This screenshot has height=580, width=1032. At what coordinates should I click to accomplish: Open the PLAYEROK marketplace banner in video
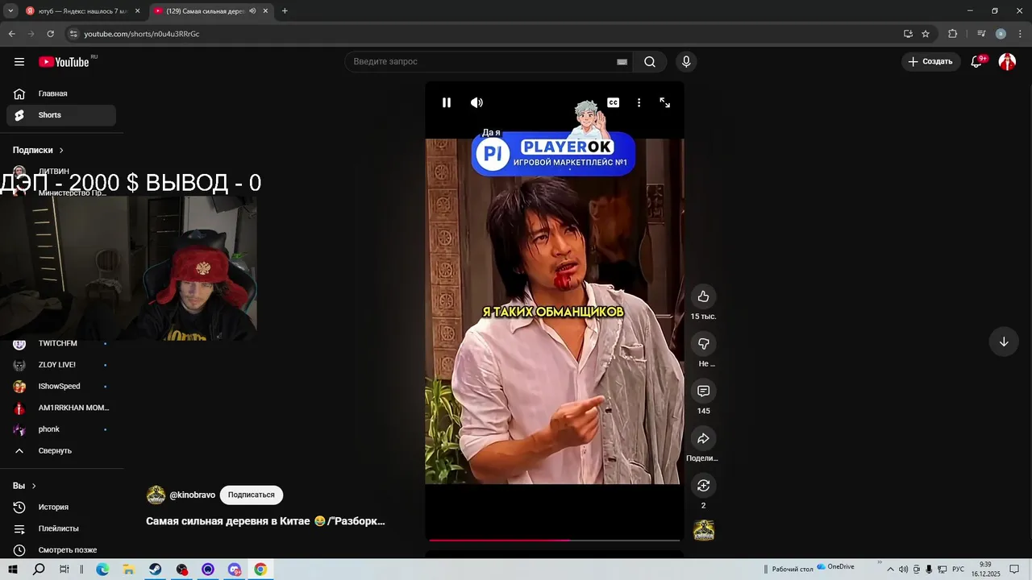click(553, 153)
